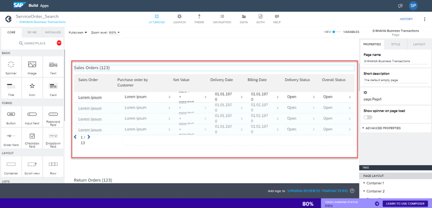Select the Password field component
The image size is (432, 208).
click(x=53, y=116)
